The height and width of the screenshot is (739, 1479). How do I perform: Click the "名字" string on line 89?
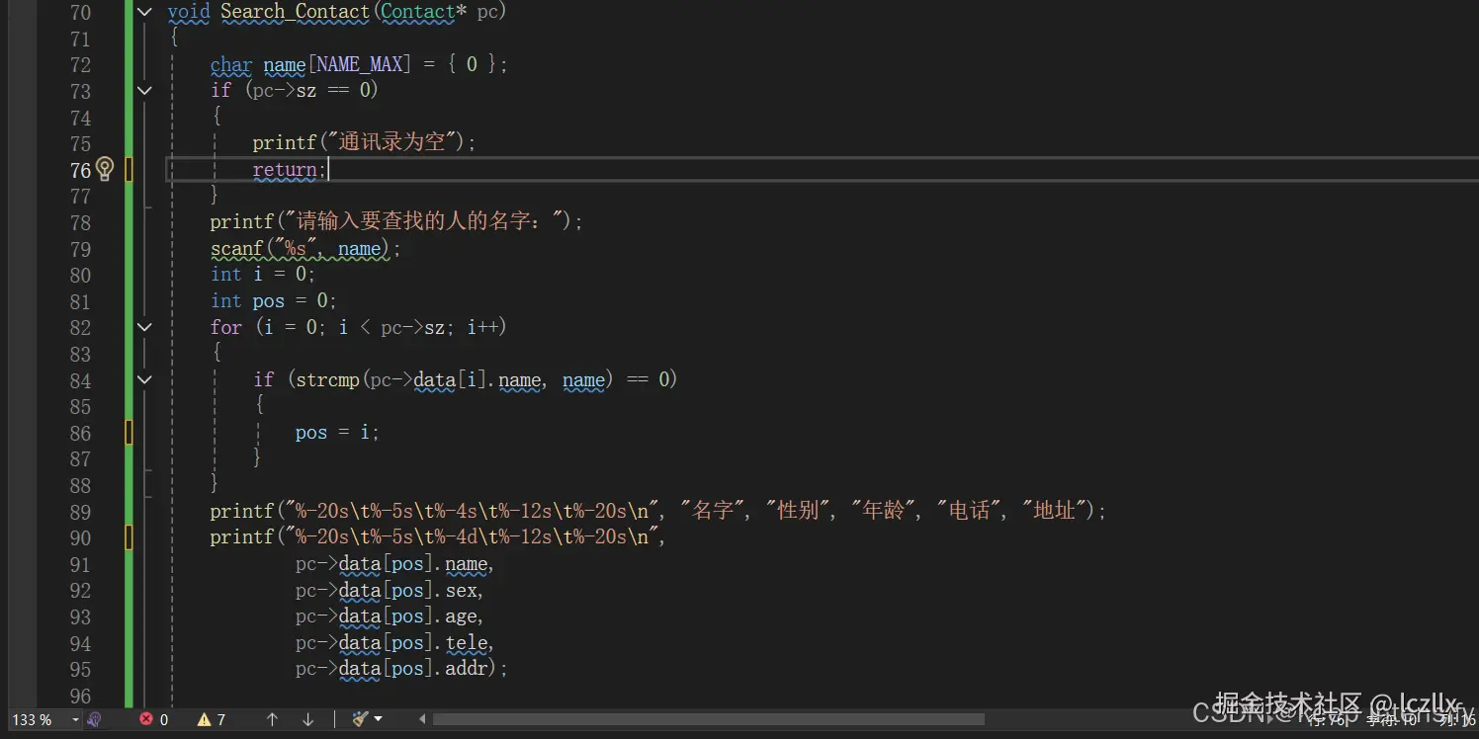(713, 512)
